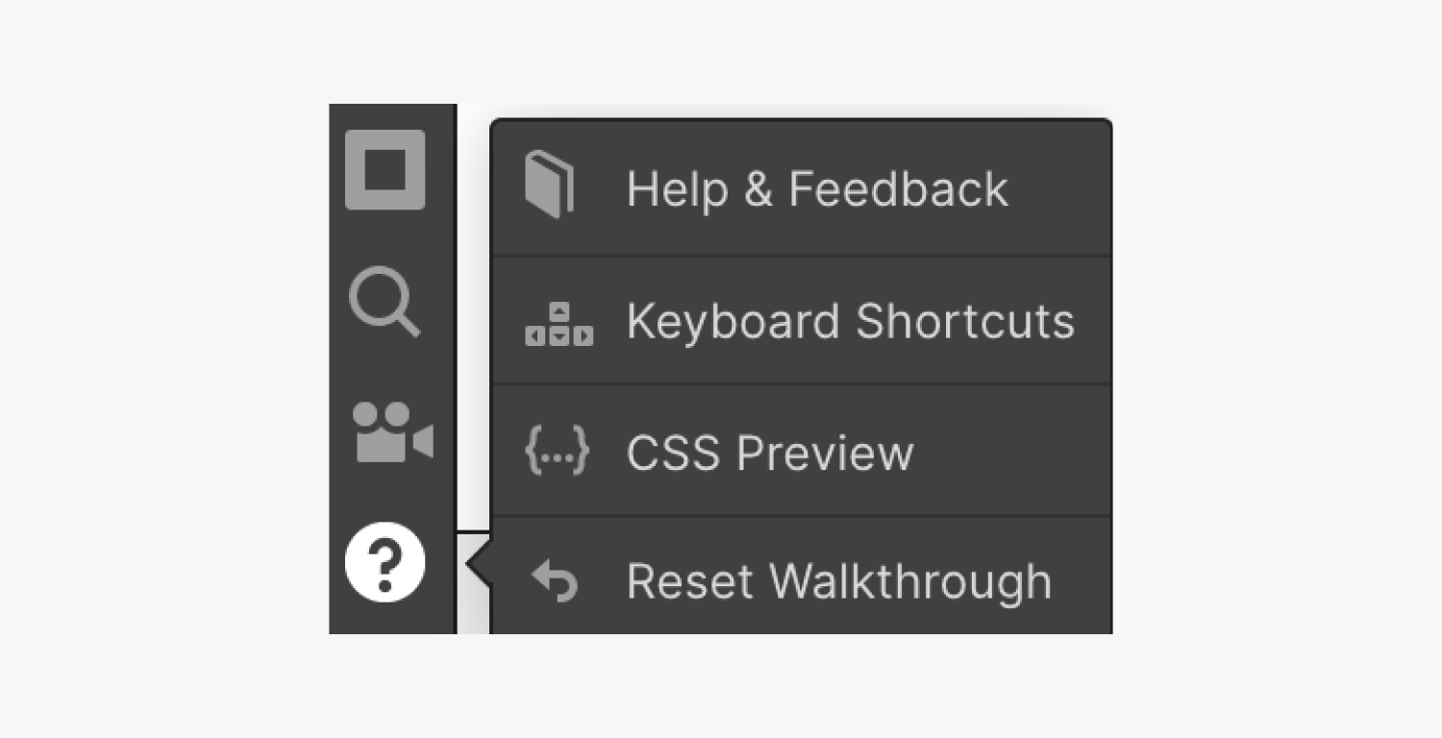Select Keyboard Shortcuts from the help menu
Screen dimensions: 1442x738
tap(801, 320)
